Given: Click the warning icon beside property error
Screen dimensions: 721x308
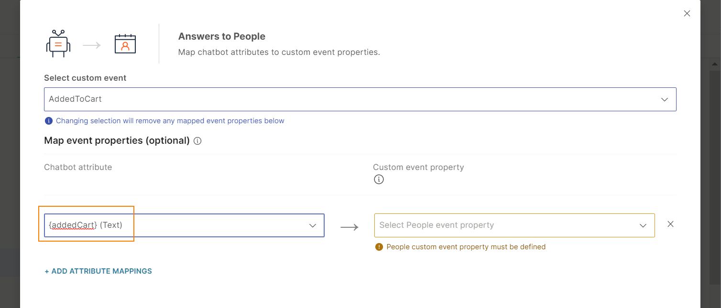Looking at the screenshot, I should [x=379, y=247].
